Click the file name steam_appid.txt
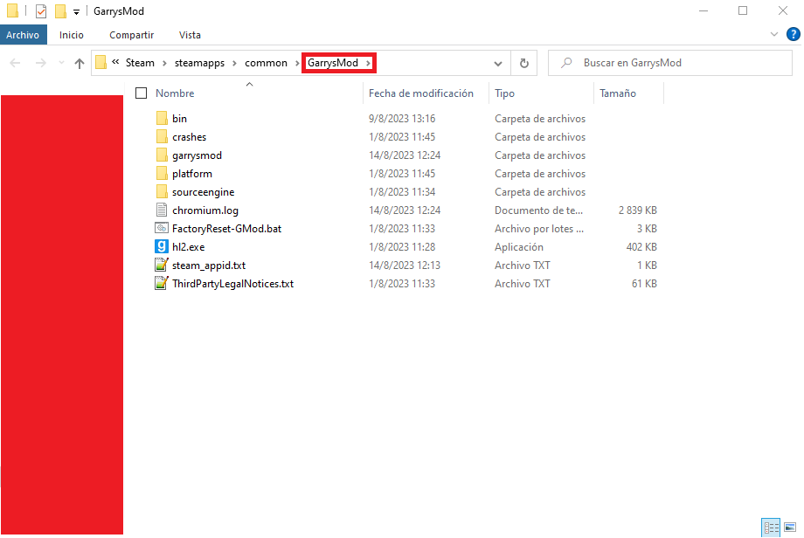The image size is (804, 538). tap(209, 266)
